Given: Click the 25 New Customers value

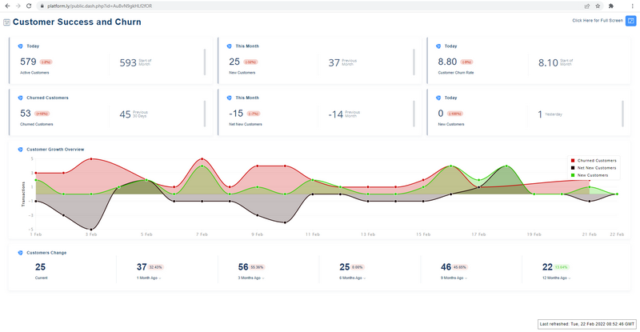Looking at the screenshot, I should (x=234, y=62).
